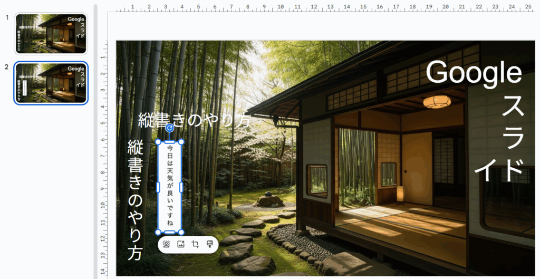Select the large vertical 縦書きのやり方 text box
This screenshot has width=540, height=279.
point(136,200)
